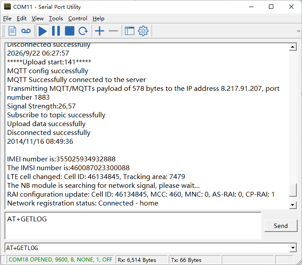Open the Help menu
Viewport: 302px width, 265px height.
[98, 19]
